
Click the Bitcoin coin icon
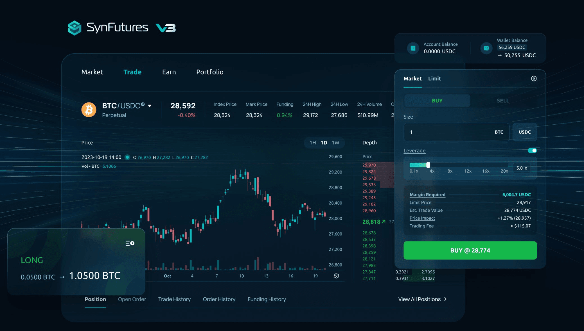pos(89,109)
